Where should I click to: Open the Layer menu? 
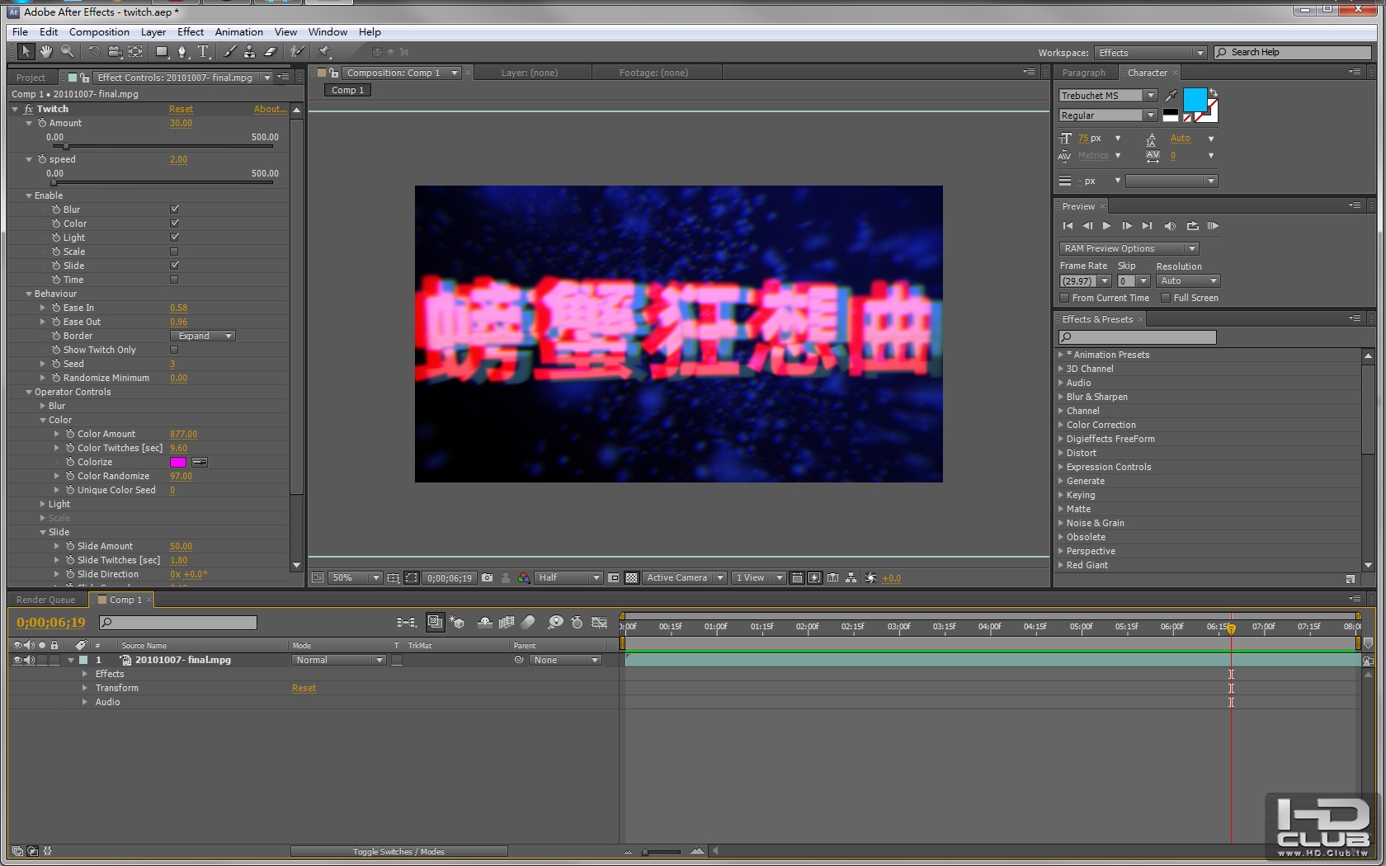point(153,32)
